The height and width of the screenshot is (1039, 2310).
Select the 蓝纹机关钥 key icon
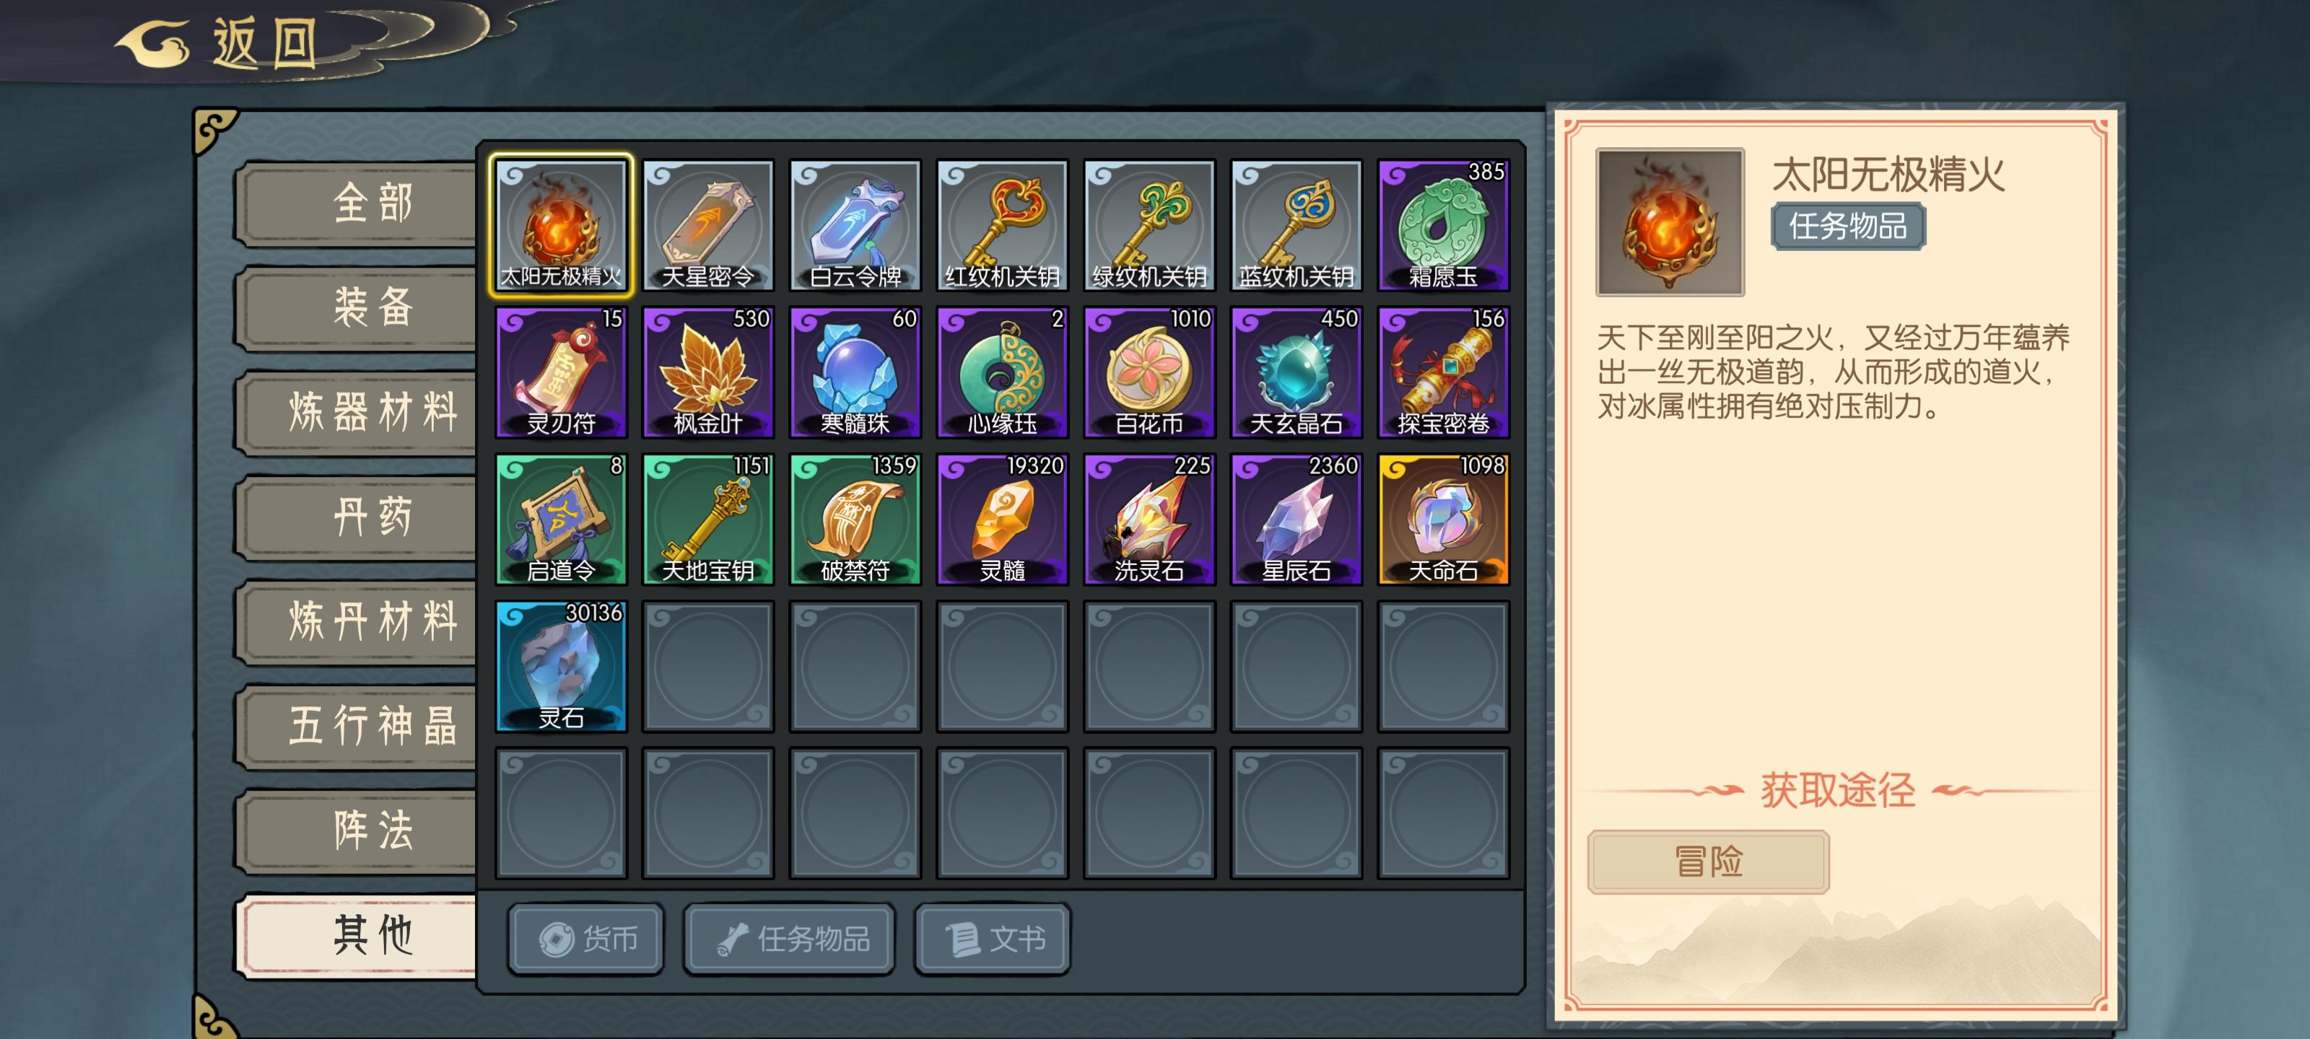[x=1296, y=225]
